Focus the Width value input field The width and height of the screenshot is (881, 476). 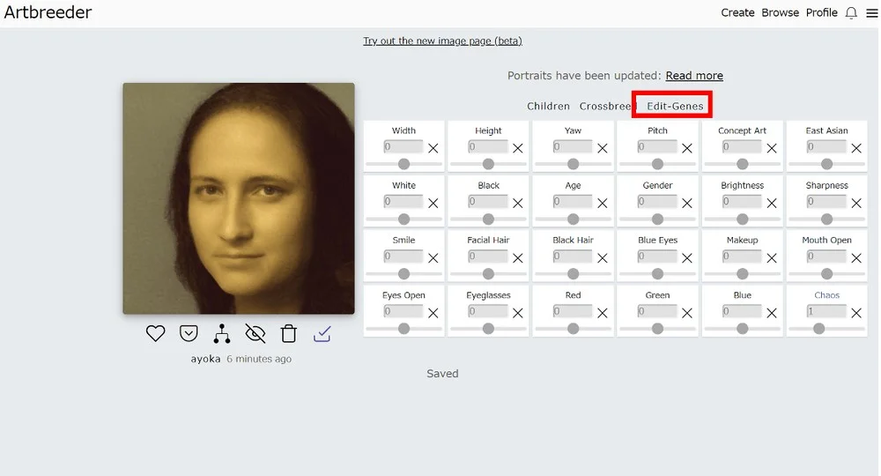pyautogui.click(x=403, y=146)
